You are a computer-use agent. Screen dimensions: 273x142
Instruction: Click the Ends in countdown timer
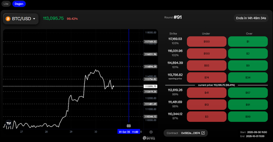251,18
